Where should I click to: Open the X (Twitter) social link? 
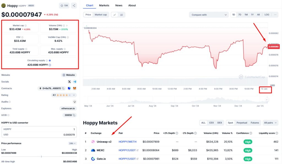pos(69,82)
